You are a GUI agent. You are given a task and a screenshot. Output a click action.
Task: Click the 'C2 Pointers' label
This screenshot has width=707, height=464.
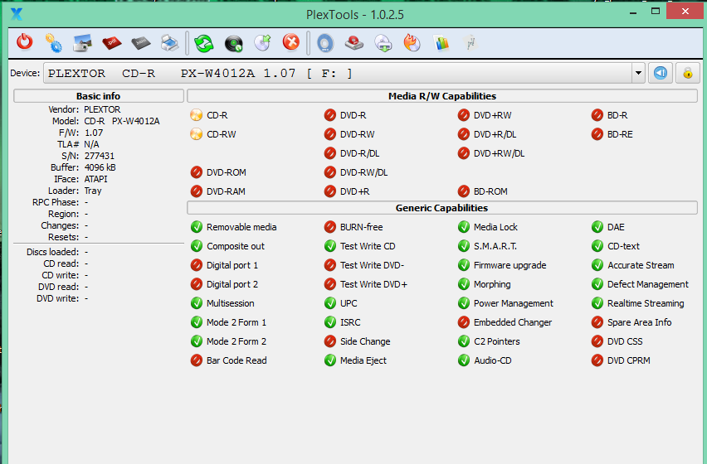[496, 341]
